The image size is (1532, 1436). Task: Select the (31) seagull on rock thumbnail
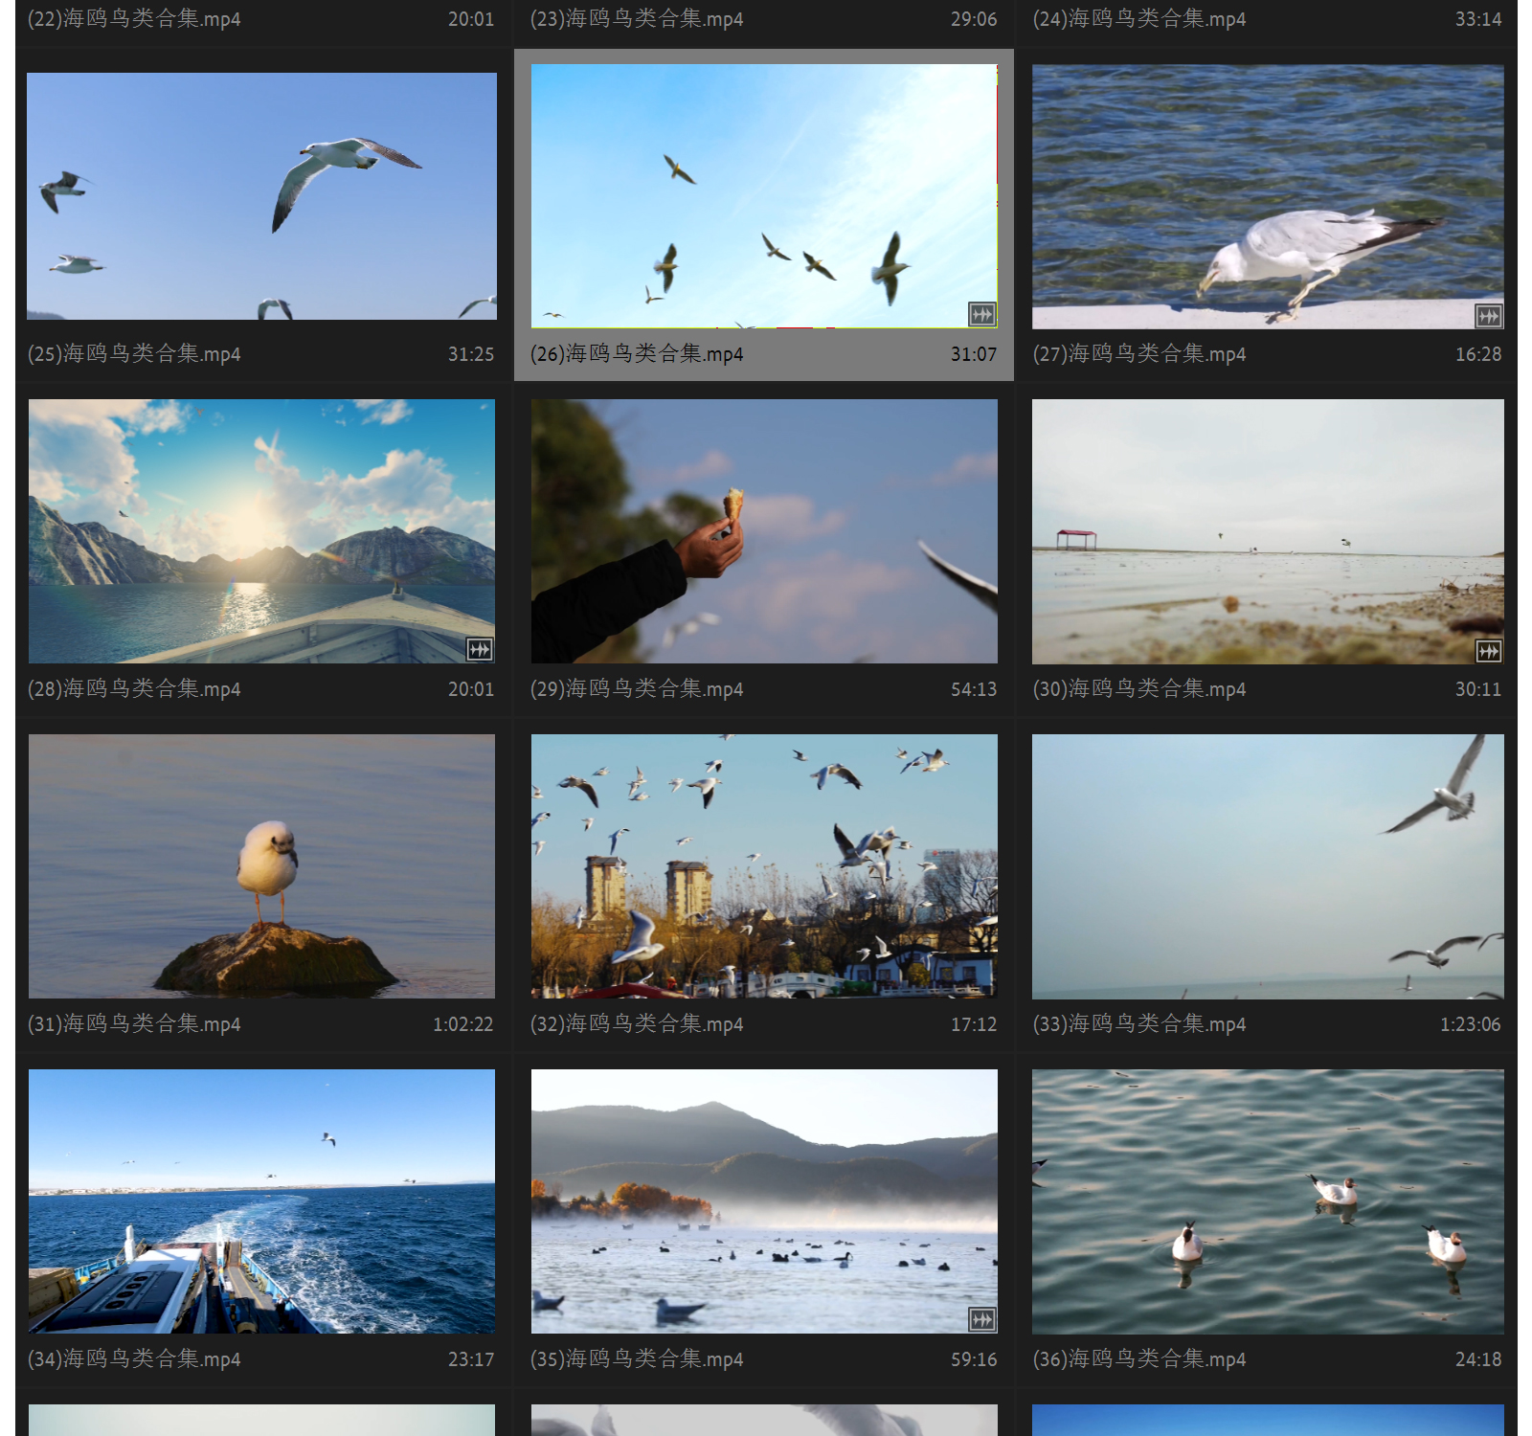(261, 866)
